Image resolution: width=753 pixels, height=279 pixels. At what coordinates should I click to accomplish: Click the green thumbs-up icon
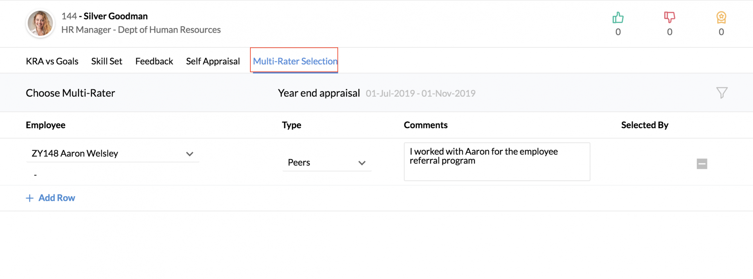618,17
